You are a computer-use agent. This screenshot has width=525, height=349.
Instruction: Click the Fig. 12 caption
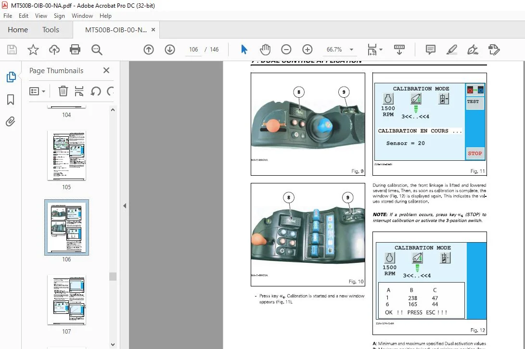point(477,330)
